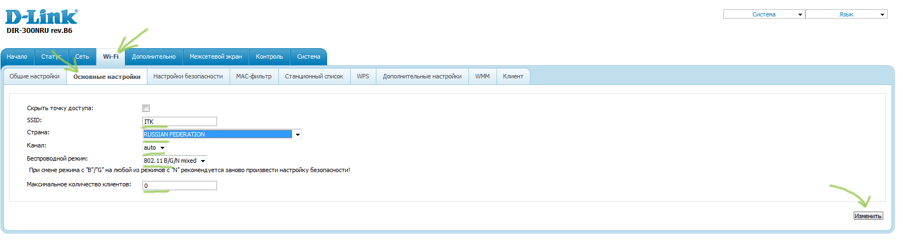
Task: Open the wireless mode 802.11 dropdown
Action: [175, 161]
